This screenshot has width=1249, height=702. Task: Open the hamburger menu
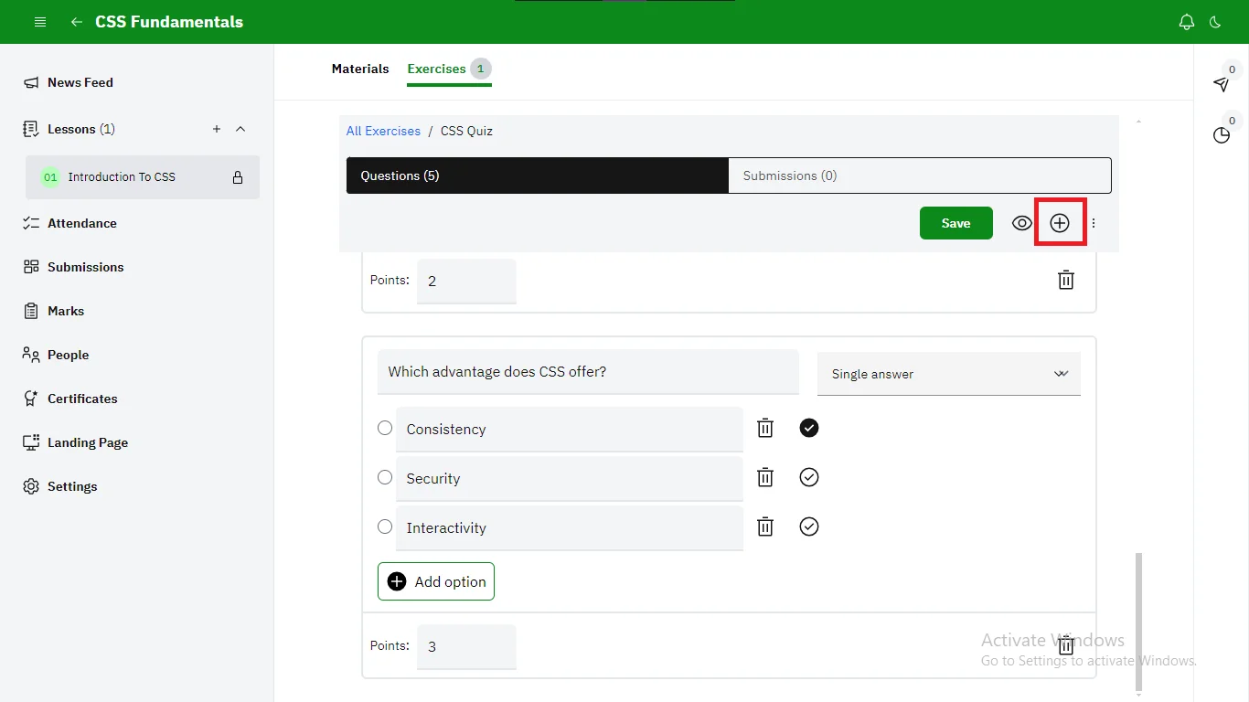[40, 22]
